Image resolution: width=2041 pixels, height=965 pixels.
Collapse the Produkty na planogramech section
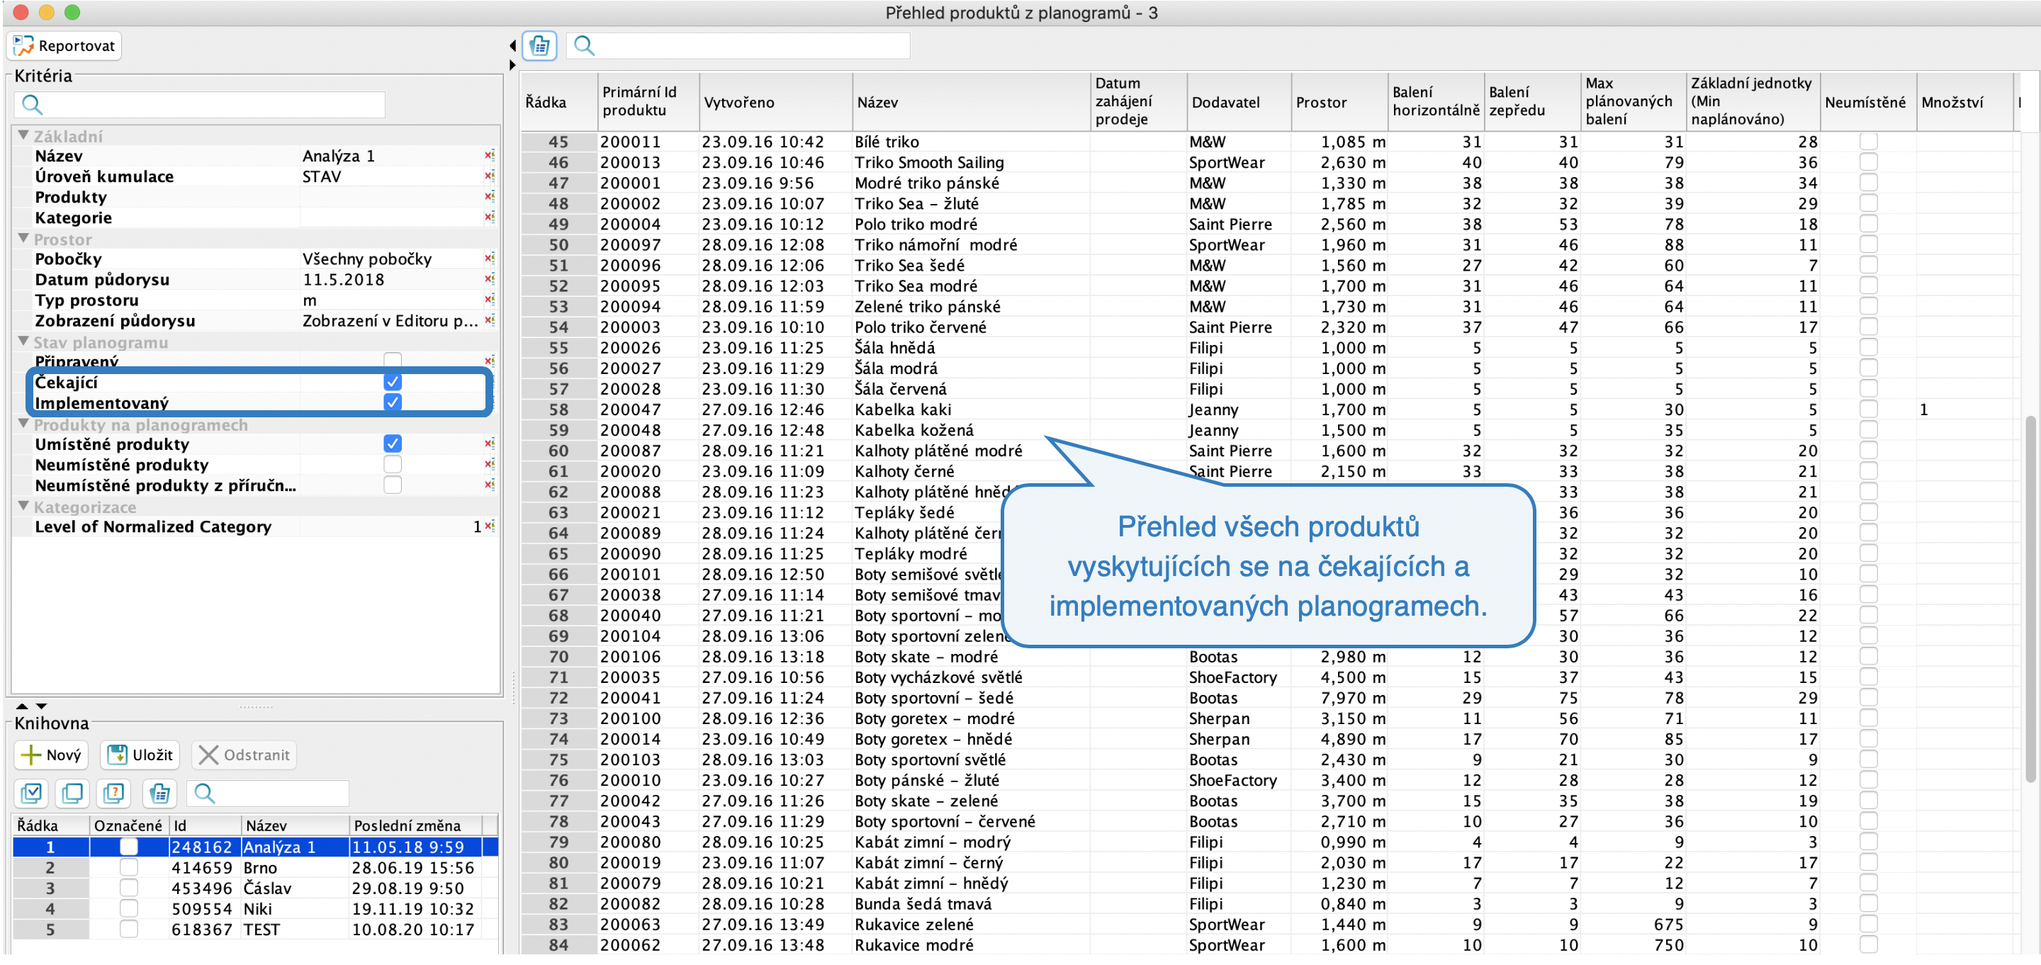click(x=24, y=424)
